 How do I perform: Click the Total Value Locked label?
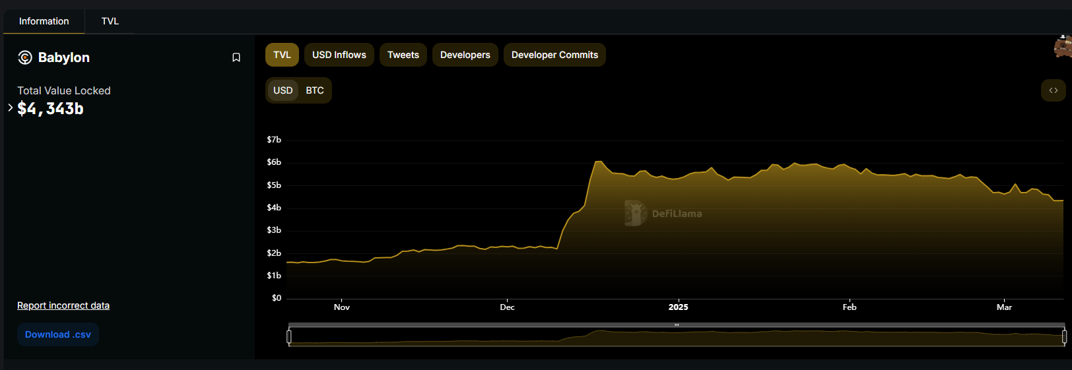tap(64, 90)
